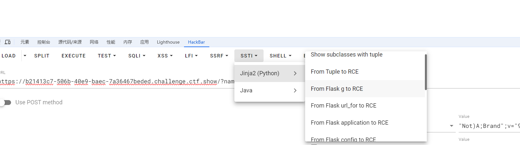Image resolution: width=520 pixels, height=145 pixels.
Task: Open the LOAD dropdown arrow
Action: click(25, 56)
